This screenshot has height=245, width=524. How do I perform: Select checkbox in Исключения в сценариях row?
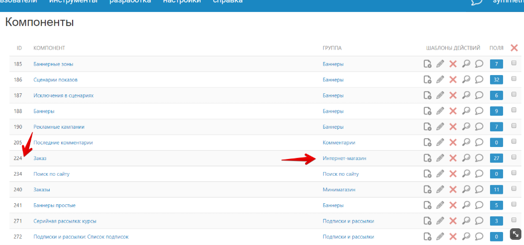click(x=514, y=94)
